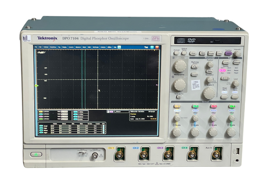The image size is (260, 195).
Task: Open the Utilities menu
Action: (x=109, y=47)
